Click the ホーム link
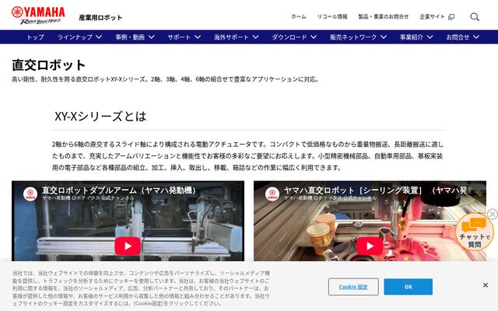Screen dimensions: 498x311 (299, 16)
